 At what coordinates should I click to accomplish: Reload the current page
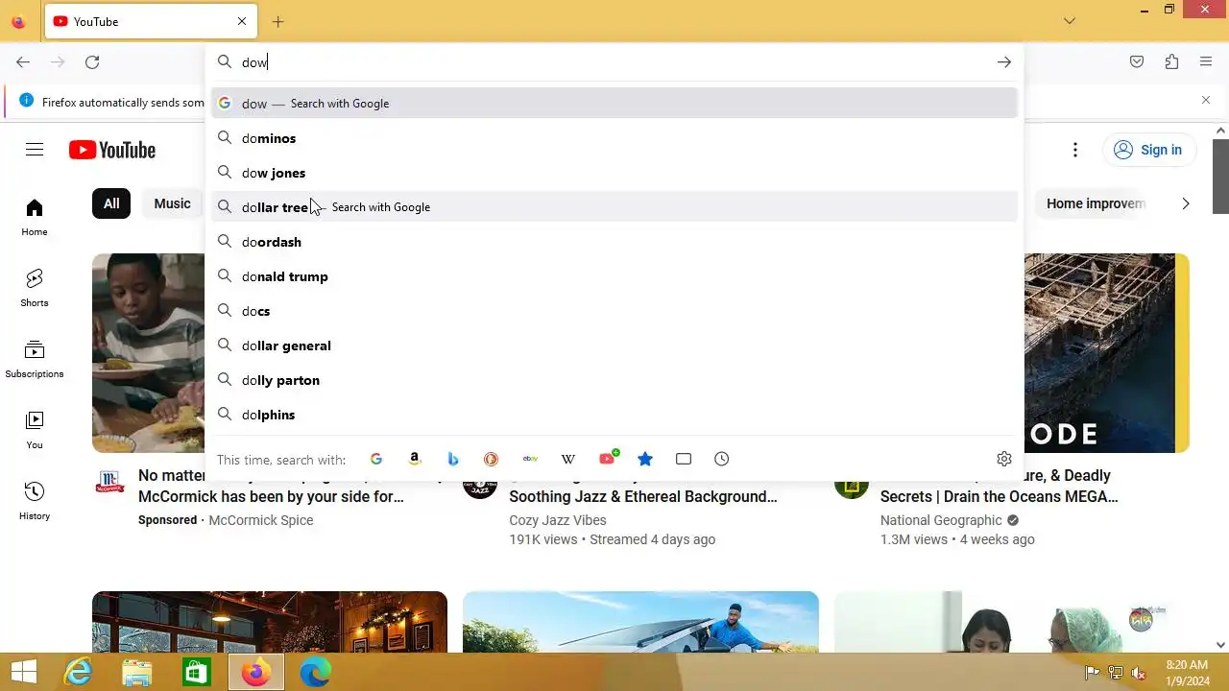point(92,62)
